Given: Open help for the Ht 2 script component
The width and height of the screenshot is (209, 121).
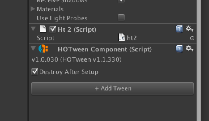Looking at the screenshot, I should (x=179, y=29).
